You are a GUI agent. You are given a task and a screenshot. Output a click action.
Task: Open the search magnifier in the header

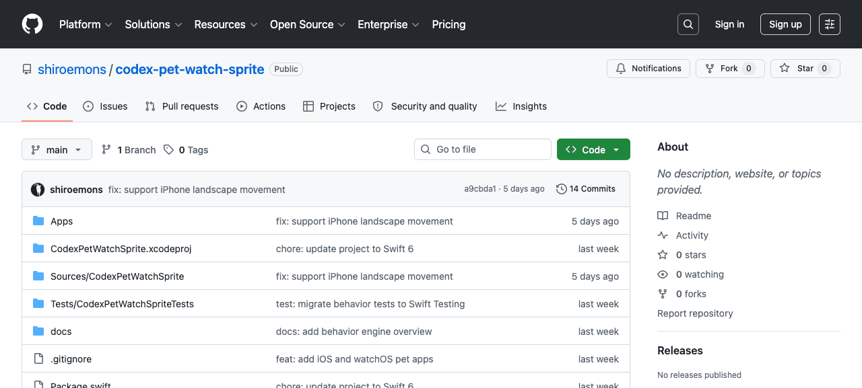[688, 24]
